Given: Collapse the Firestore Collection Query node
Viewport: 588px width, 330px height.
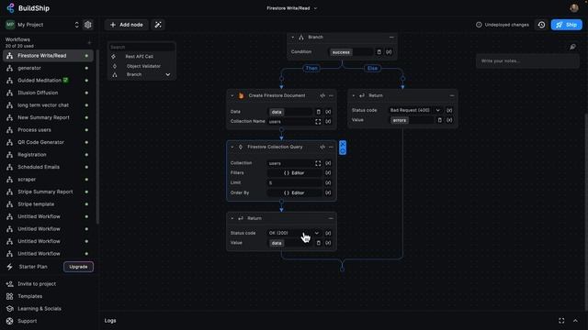Looking at the screenshot, I should [232, 147].
